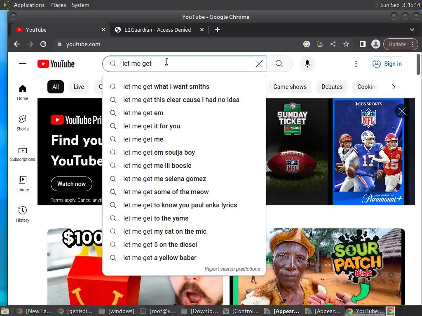Screen dimensions: 422x316
Task: Choose 'let me get to the yams'
Action: pos(184,218)
